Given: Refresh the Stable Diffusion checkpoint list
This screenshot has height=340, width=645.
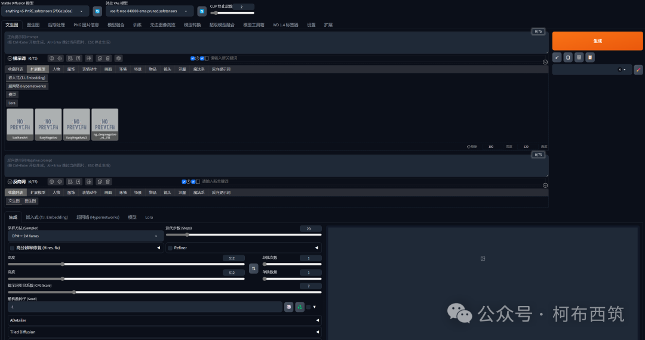Looking at the screenshot, I should click(x=97, y=11).
